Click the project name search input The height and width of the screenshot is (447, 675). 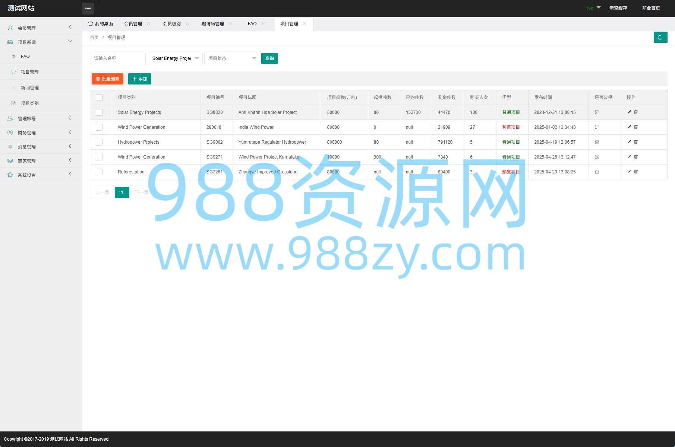pos(117,58)
